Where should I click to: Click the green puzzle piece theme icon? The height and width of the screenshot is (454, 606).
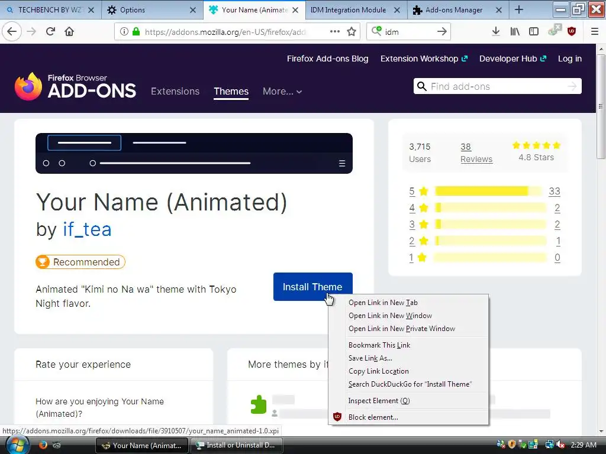coord(259,404)
